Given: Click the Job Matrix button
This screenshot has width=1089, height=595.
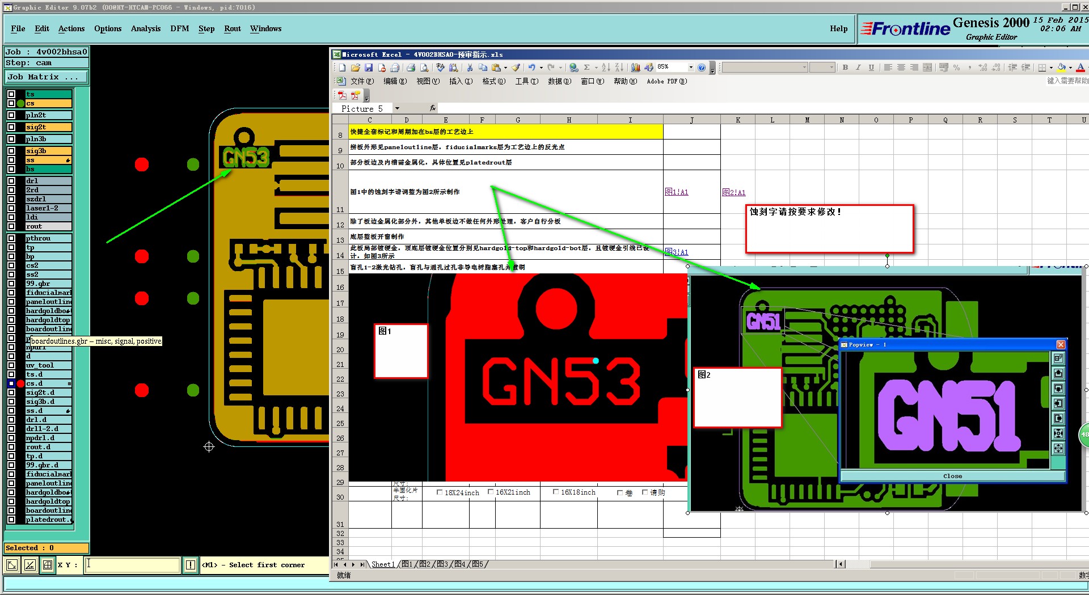Looking at the screenshot, I should (x=47, y=77).
